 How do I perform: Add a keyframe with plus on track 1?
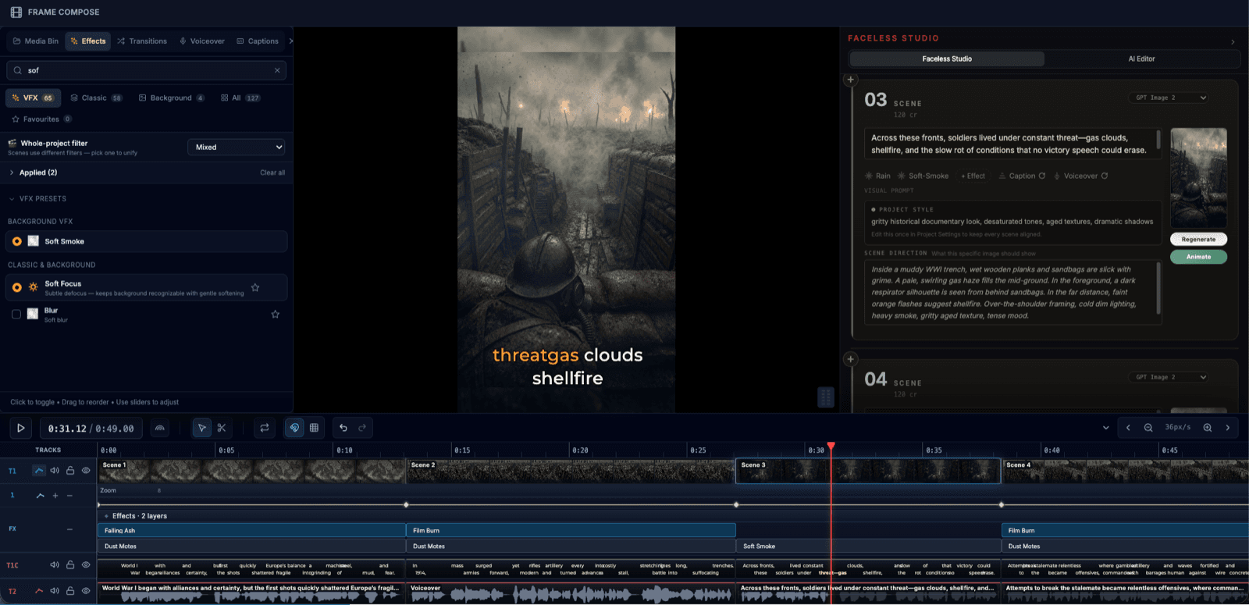click(x=55, y=496)
